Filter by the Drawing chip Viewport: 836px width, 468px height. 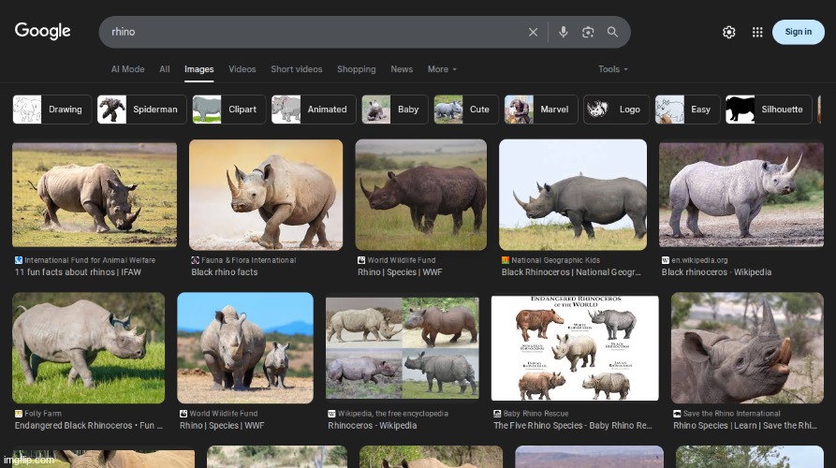51,110
